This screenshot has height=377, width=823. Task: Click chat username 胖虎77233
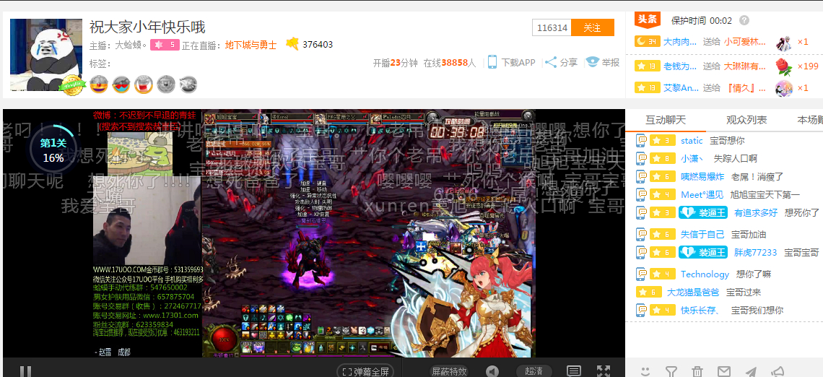click(755, 253)
